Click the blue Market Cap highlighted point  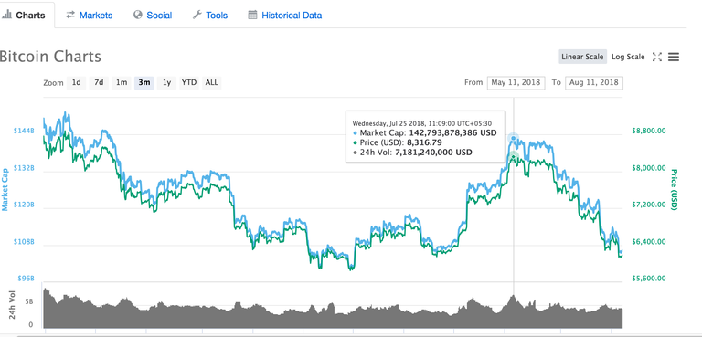point(513,138)
